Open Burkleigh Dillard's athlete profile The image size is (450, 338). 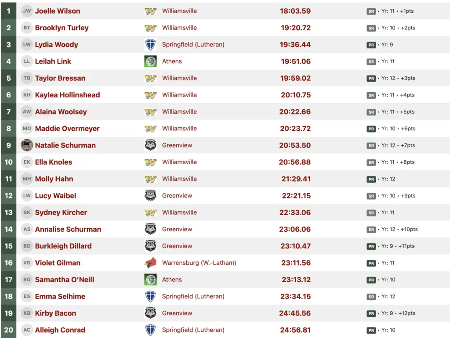pyautogui.click(x=63, y=246)
